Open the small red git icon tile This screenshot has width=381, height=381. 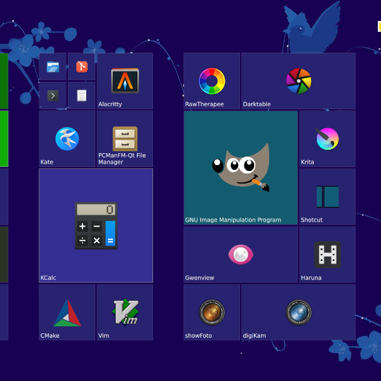(82, 67)
